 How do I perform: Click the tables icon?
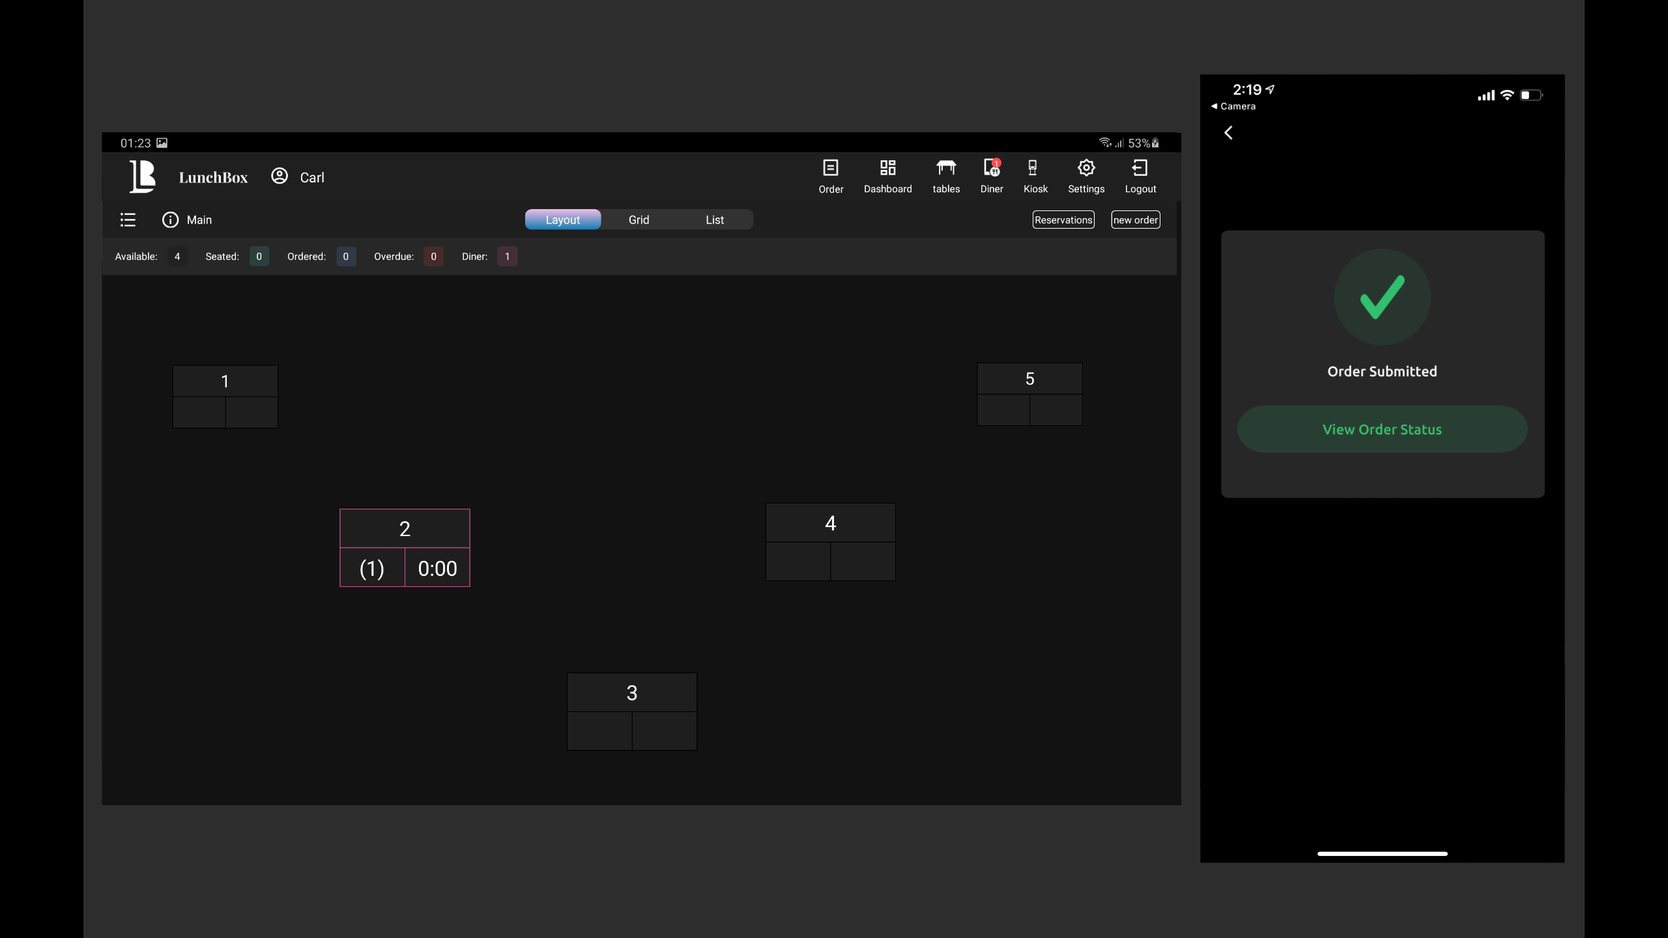pyautogui.click(x=945, y=176)
